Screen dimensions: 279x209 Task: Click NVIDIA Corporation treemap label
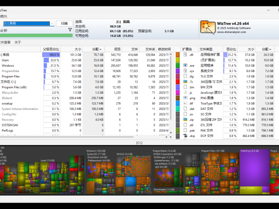click(168, 154)
